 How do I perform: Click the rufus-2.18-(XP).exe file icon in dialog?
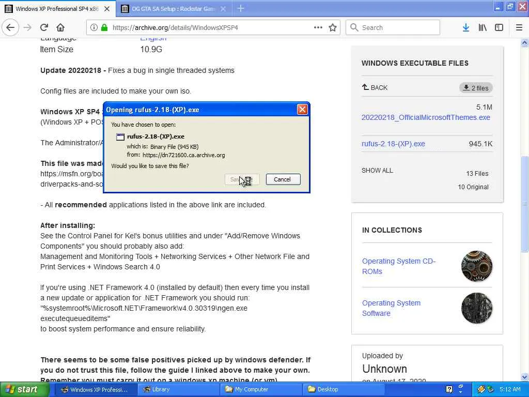(120, 136)
